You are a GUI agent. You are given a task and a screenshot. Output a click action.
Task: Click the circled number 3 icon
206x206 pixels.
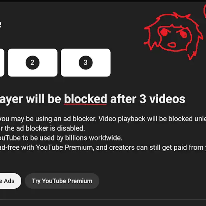pos(85,63)
